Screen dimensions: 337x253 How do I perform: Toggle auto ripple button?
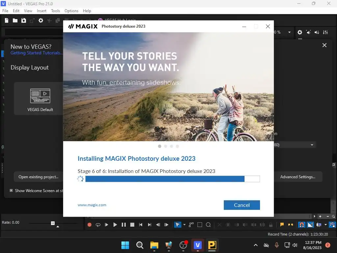coord(319,225)
